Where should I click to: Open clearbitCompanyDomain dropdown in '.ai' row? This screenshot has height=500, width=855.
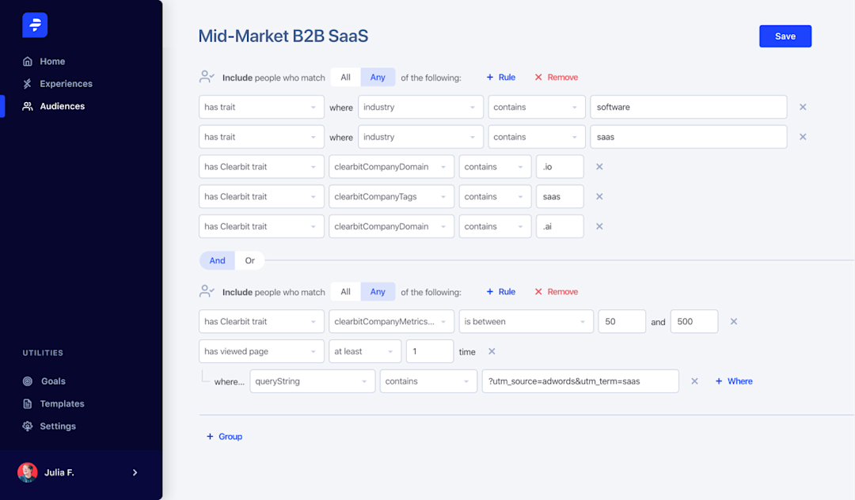coord(391,226)
